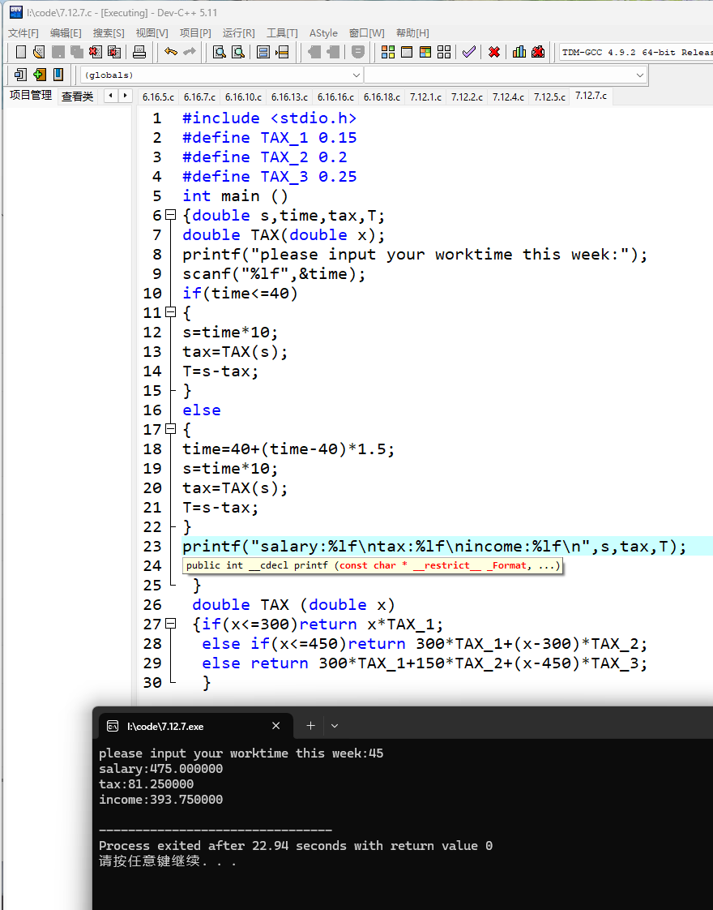The height and width of the screenshot is (910, 713).
Task: Switch to the 项目管理 panel tab
Action: [x=31, y=96]
